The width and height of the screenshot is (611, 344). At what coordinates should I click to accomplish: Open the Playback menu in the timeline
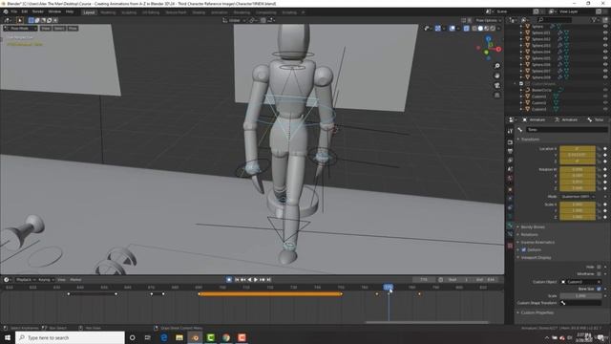click(x=26, y=280)
